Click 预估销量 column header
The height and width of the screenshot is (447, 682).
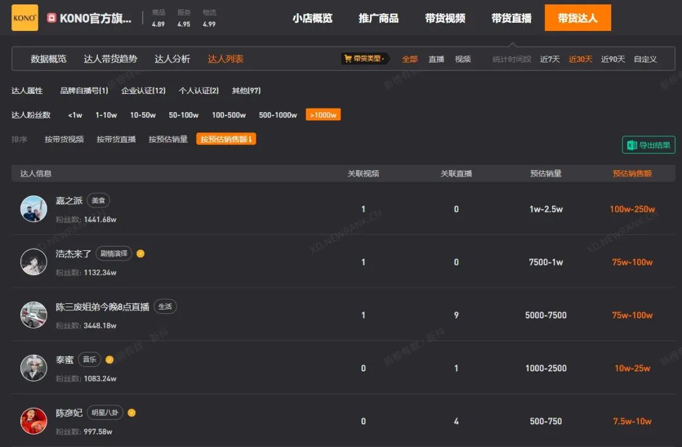pyautogui.click(x=546, y=173)
